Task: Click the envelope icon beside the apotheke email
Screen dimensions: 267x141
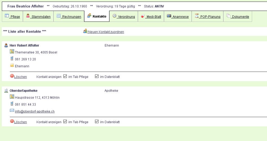Action: [12, 110]
